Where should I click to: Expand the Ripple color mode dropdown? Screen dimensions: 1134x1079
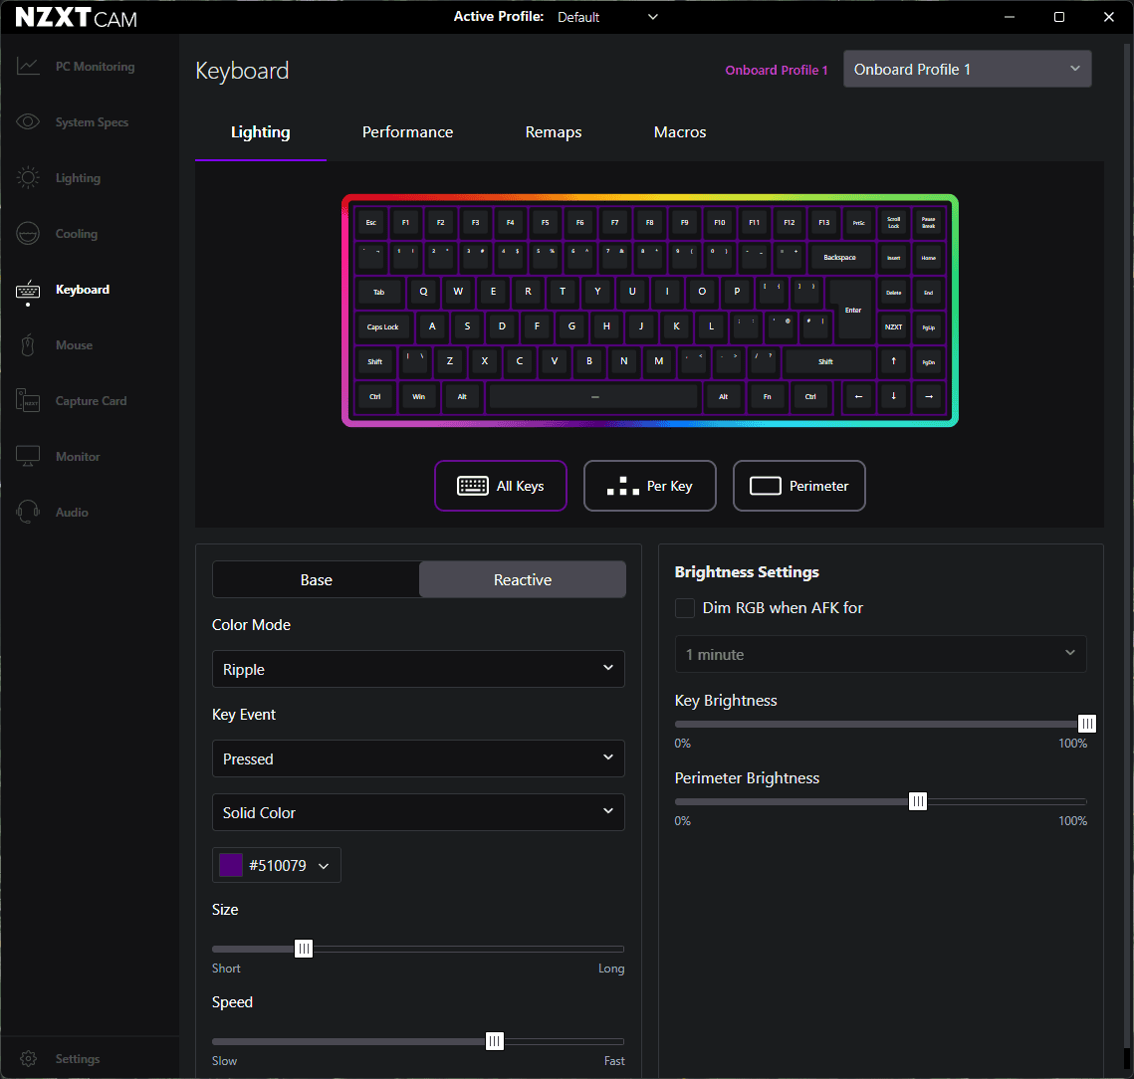tap(418, 669)
